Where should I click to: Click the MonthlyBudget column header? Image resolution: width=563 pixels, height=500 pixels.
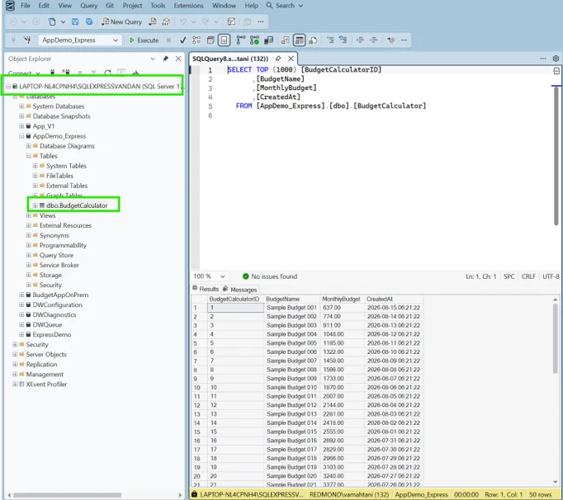click(x=342, y=299)
